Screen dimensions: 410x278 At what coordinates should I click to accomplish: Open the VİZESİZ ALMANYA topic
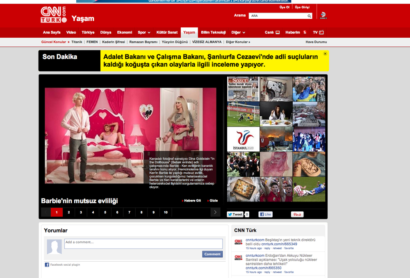207,42
